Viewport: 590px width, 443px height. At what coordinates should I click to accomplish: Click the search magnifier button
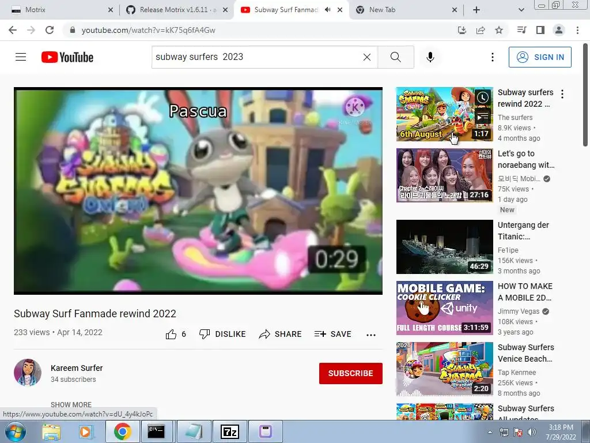point(395,57)
